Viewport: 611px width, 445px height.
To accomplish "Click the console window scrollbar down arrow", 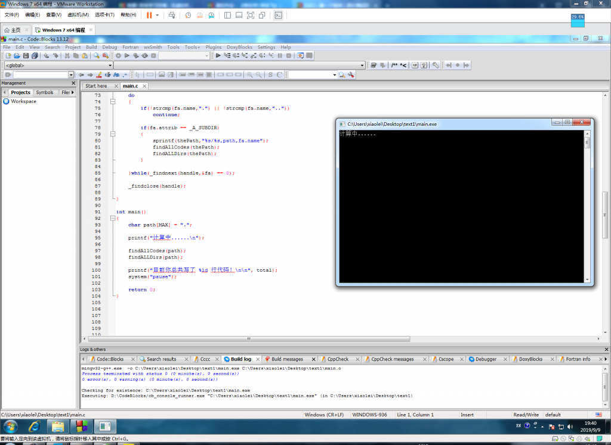I will tap(587, 279).
